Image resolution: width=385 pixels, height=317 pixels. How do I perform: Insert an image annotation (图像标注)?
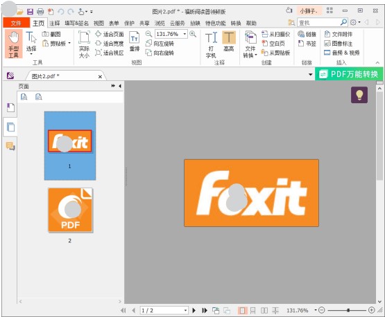(339, 44)
